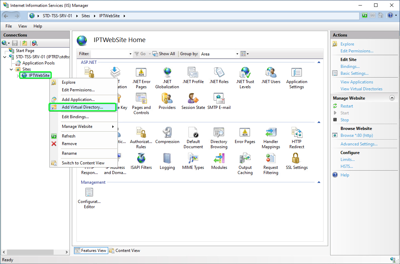Collapse the ASP.NET group section
Image resolution: width=400 pixels, height=264 pixels.
tap(319, 62)
